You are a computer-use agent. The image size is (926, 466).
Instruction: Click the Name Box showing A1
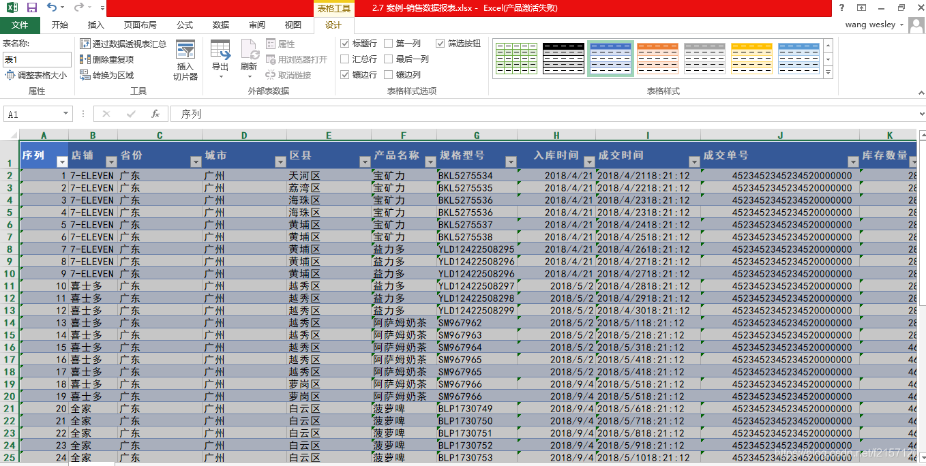(x=33, y=114)
